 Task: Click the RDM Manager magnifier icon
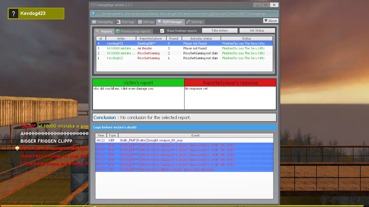click(160, 22)
